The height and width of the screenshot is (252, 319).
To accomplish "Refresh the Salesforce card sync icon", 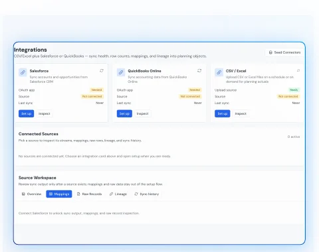I will click(102, 70).
